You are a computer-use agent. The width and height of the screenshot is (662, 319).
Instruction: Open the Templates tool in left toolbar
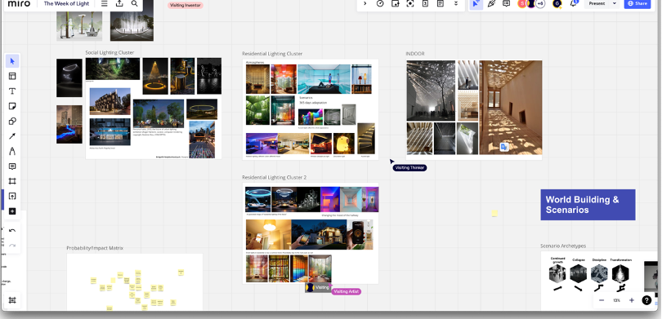click(x=12, y=76)
